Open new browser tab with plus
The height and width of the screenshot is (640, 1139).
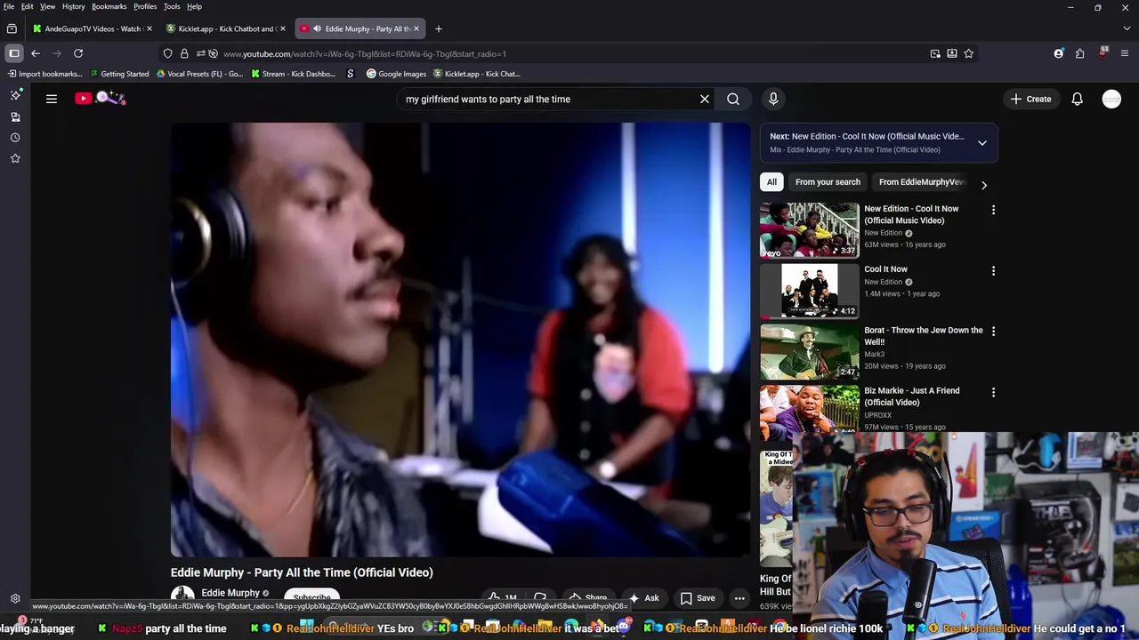click(438, 28)
